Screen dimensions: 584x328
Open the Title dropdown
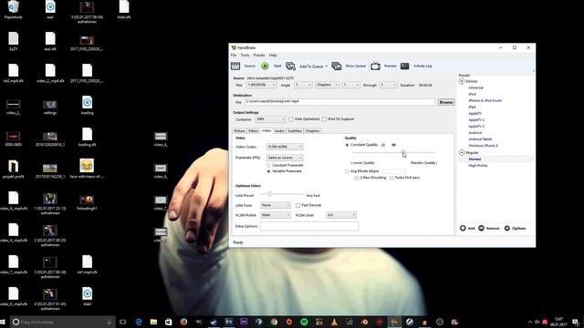coord(262,85)
